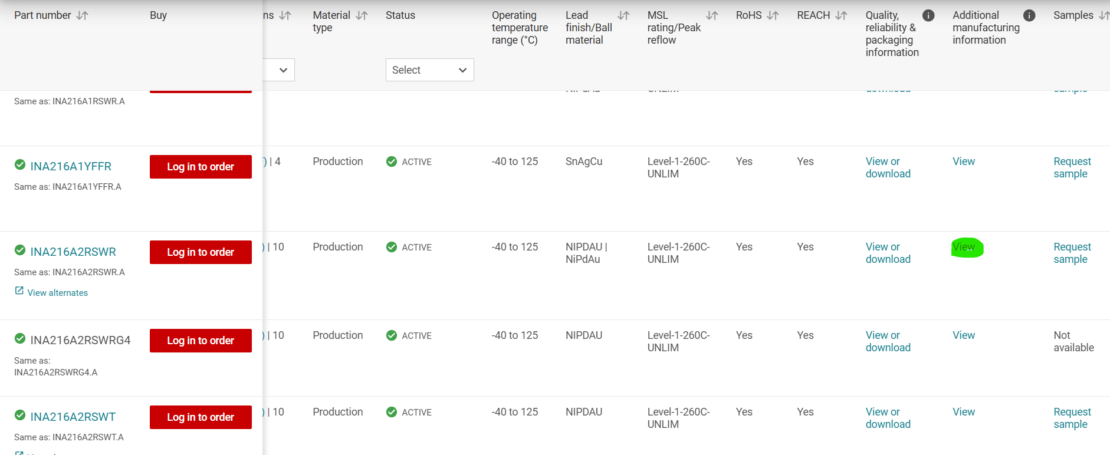The width and height of the screenshot is (1110, 455).
Task: Show info for Quality, reliability & packaging
Action: click(x=928, y=15)
